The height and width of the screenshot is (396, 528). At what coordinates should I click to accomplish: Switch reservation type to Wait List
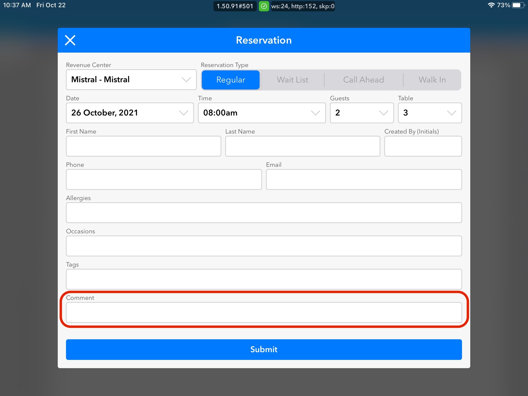pyautogui.click(x=292, y=80)
